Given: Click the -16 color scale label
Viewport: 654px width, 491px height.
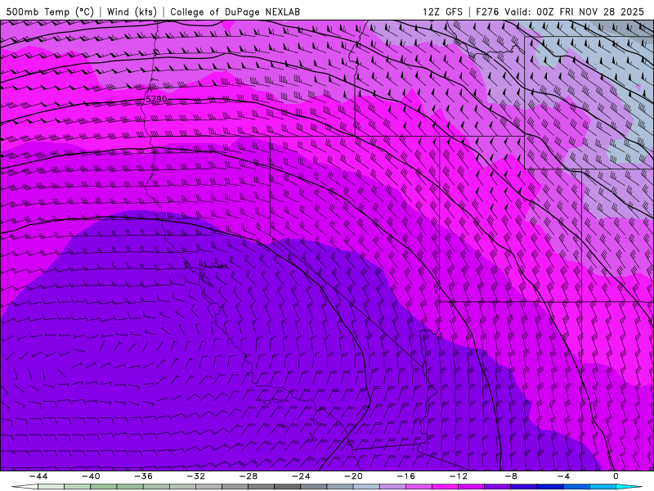Looking at the screenshot, I should (405, 476).
